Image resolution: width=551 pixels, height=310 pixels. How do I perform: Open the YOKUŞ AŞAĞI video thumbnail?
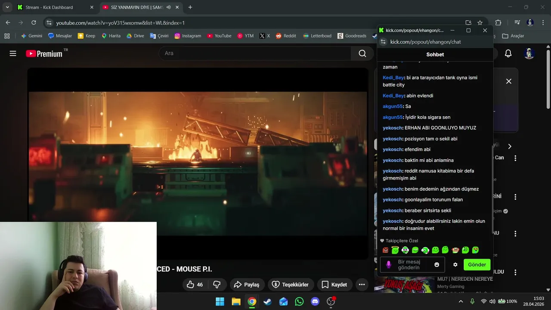tap(405, 284)
